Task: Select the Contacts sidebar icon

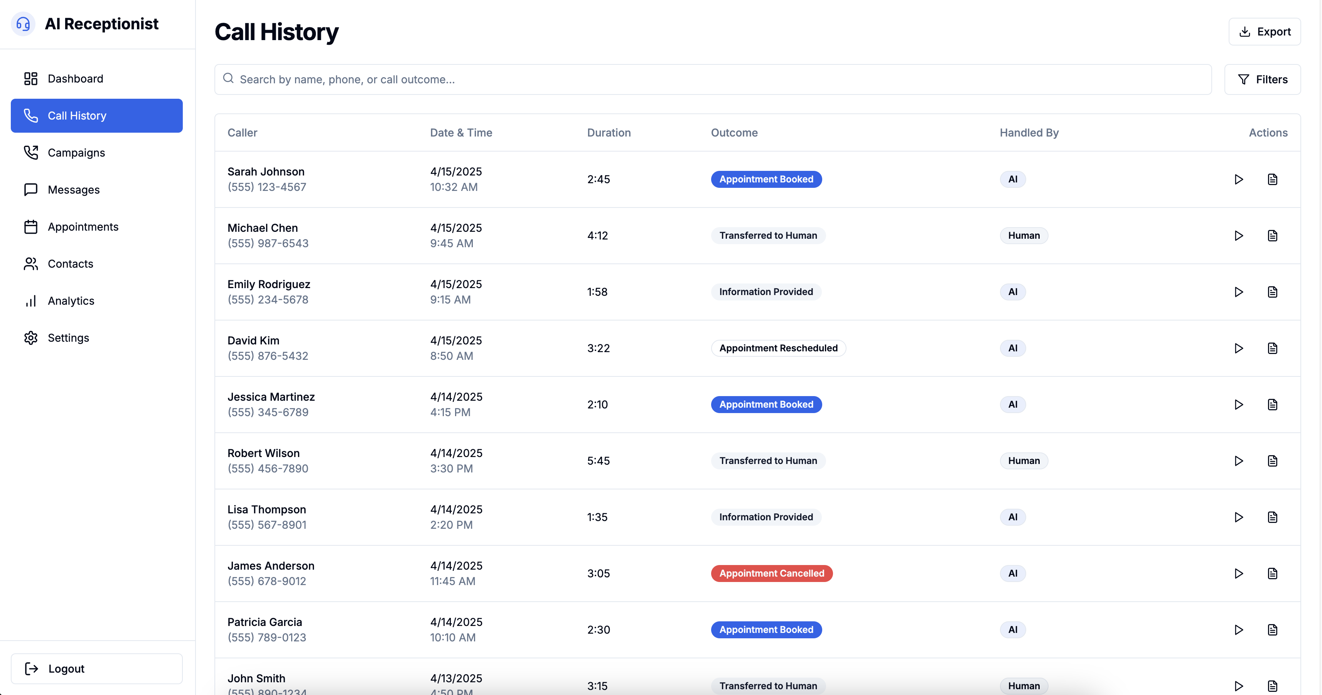Action: click(x=30, y=263)
